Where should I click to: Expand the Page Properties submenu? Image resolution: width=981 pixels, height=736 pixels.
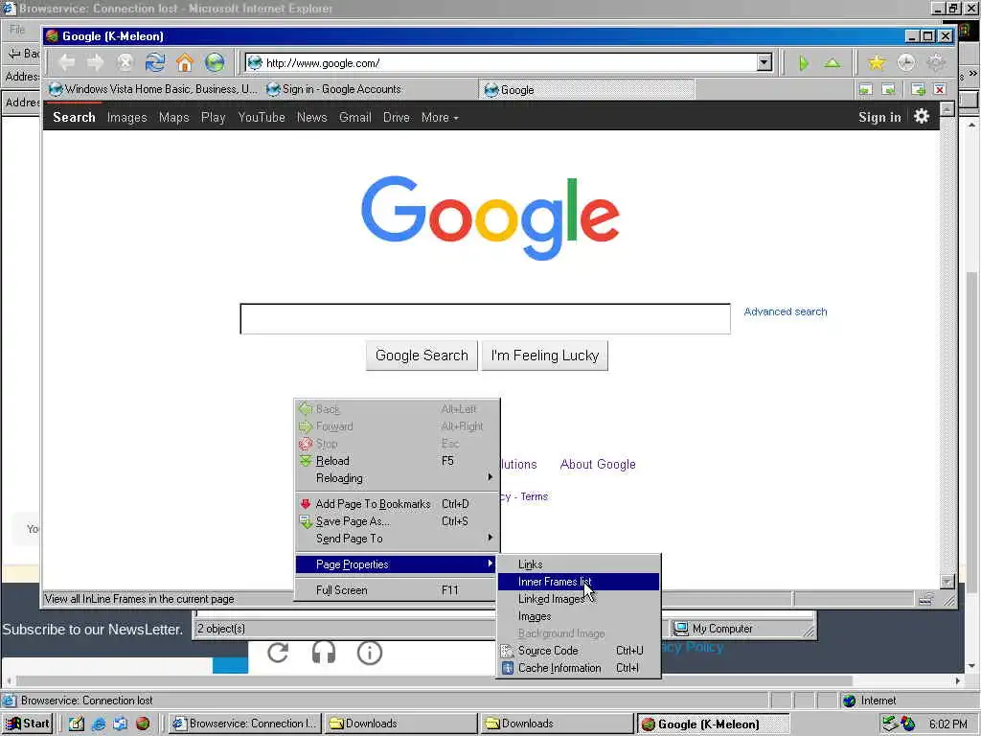pos(397,563)
